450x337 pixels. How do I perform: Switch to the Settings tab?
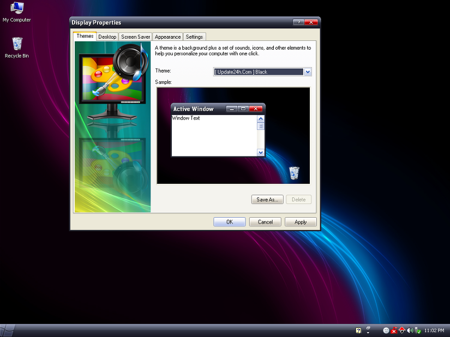point(194,37)
